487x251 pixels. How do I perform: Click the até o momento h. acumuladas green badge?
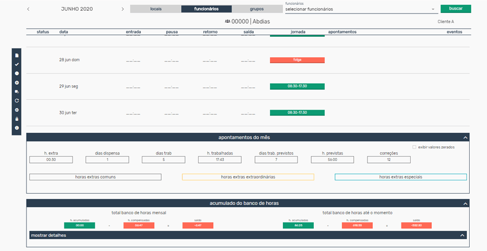(298, 226)
